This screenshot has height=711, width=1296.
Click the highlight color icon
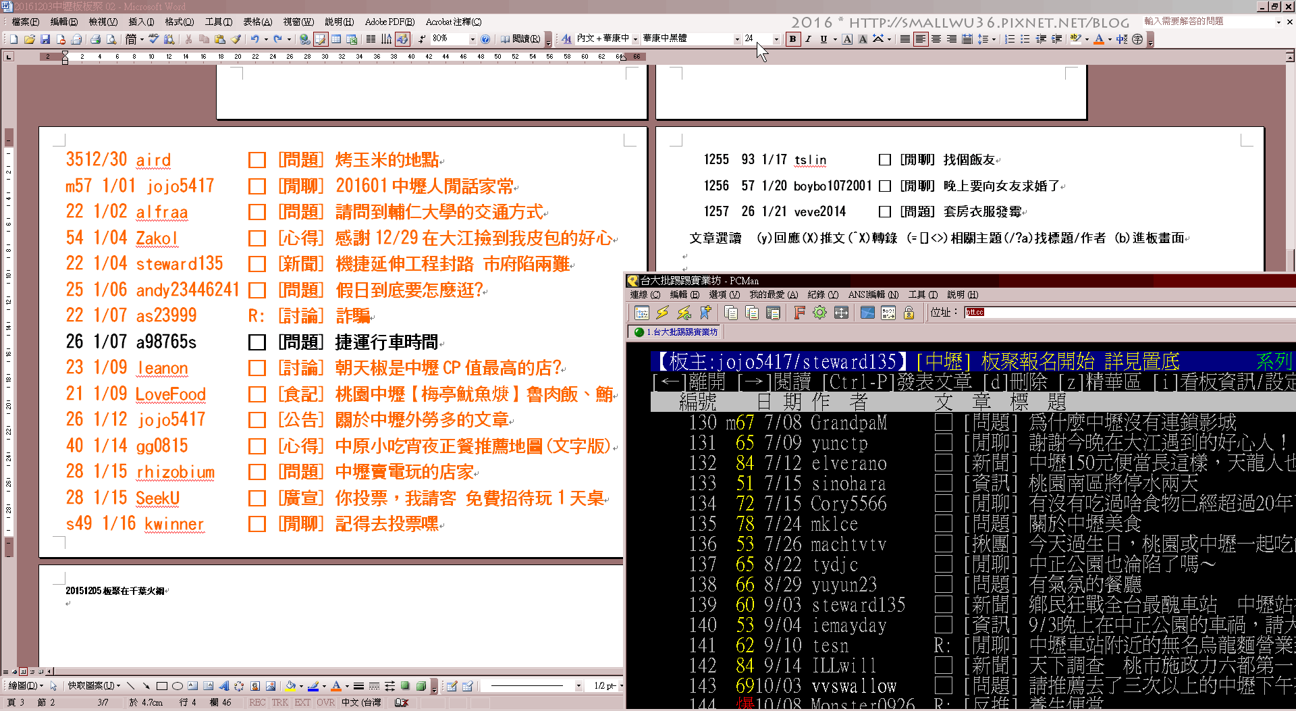click(1075, 39)
